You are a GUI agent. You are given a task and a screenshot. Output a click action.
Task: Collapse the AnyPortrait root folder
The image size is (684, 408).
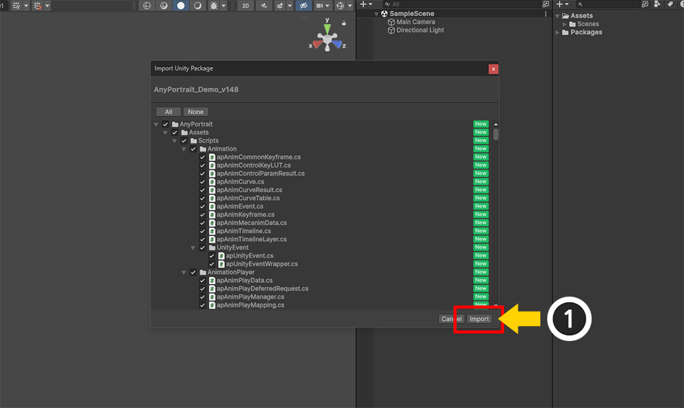pos(156,124)
